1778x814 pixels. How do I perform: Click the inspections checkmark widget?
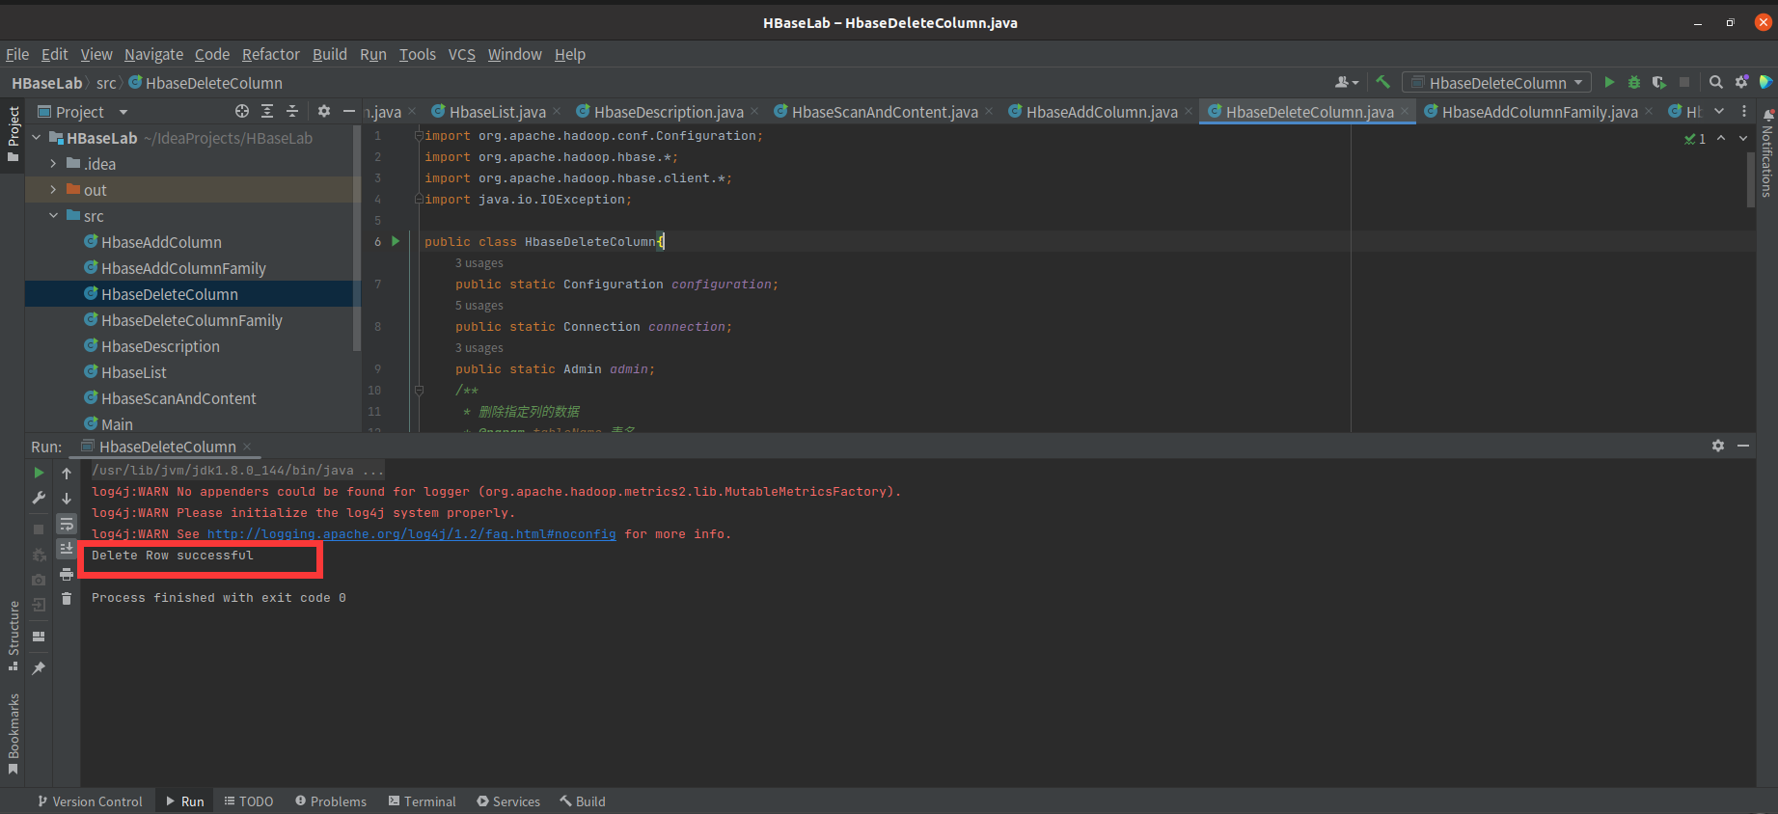(1695, 139)
